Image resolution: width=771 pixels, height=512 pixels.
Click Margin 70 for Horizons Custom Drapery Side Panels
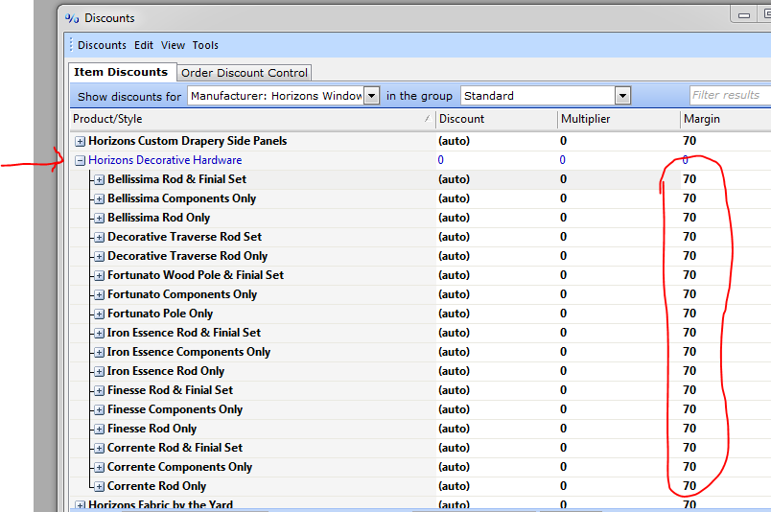click(689, 141)
